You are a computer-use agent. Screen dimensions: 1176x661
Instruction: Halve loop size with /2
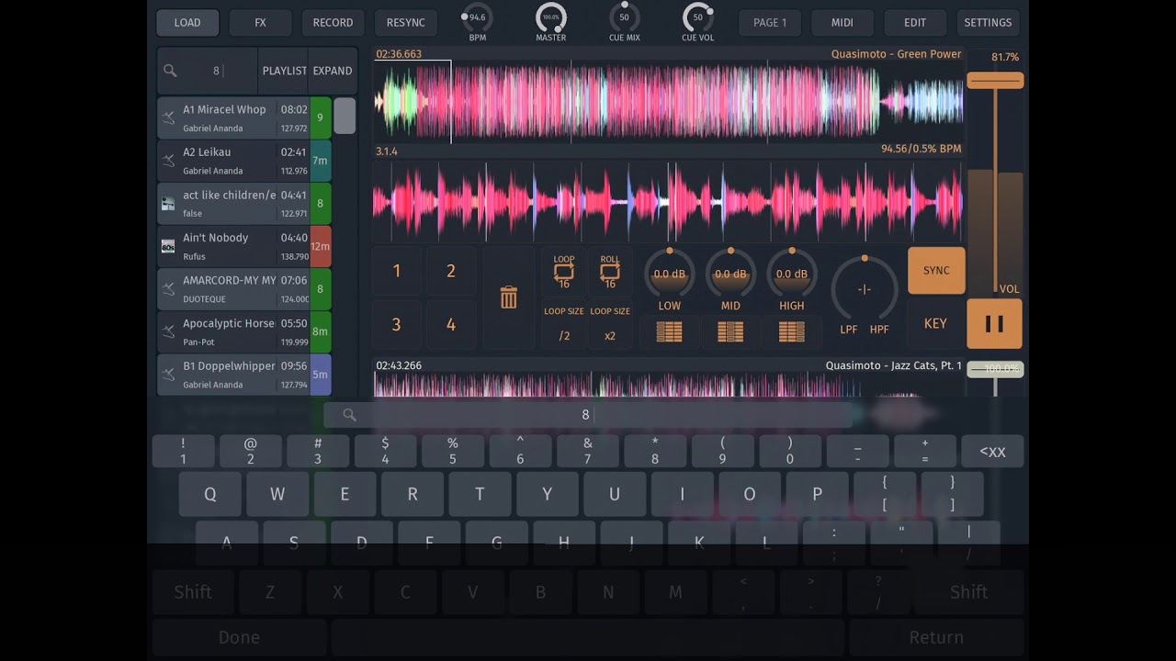[x=564, y=336]
